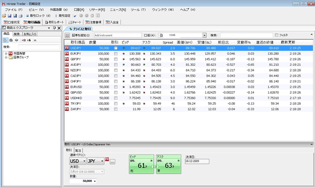The image size is (315, 188).
Task: Click the grid icon beside 証券を追加
Action: coord(67,35)
